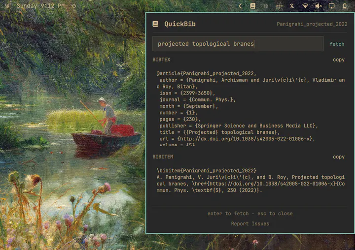Click the left chevron in the top bar tray
Screen dimensions: 355x250
tap(240, 6)
